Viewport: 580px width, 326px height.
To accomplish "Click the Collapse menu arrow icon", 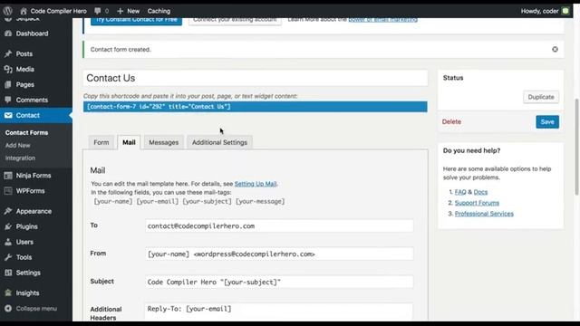I will [x=8, y=308].
